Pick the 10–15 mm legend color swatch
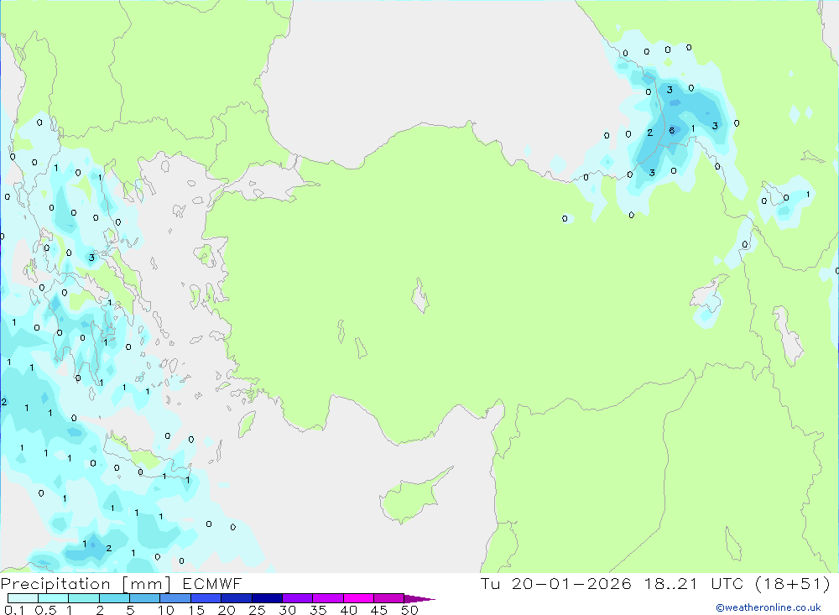This screenshot has height=615, width=839. click(x=175, y=598)
